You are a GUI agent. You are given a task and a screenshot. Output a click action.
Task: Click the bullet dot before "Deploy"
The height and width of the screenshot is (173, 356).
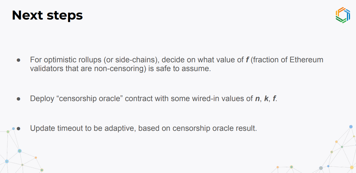click(19, 99)
